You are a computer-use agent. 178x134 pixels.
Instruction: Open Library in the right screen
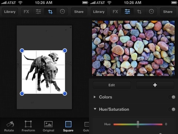(99, 12)
